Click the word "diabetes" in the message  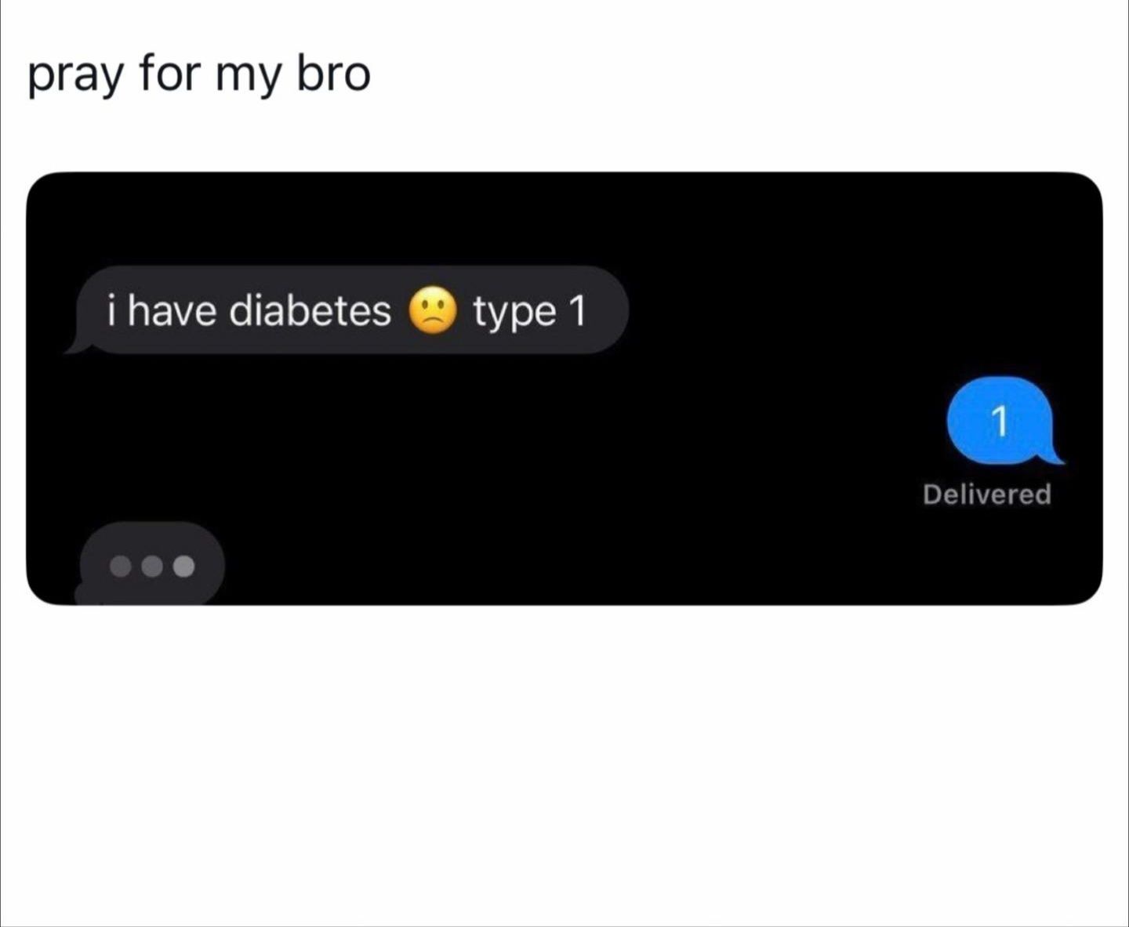(310, 310)
